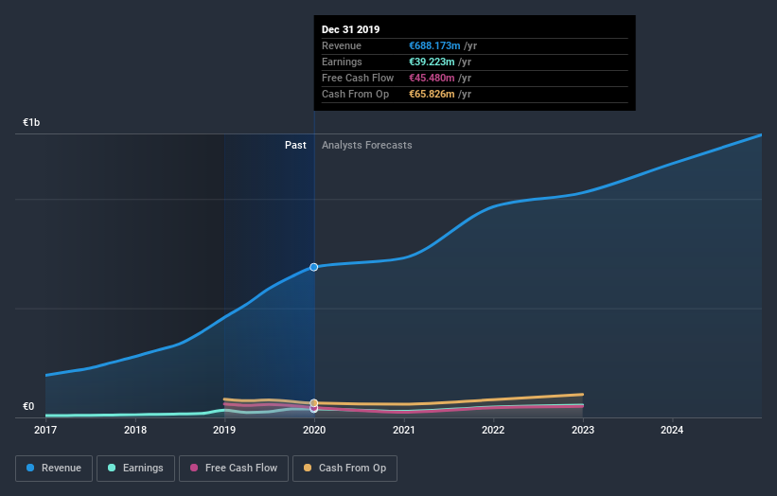Click the Past section label
The image size is (777, 496).
coord(295,145)
